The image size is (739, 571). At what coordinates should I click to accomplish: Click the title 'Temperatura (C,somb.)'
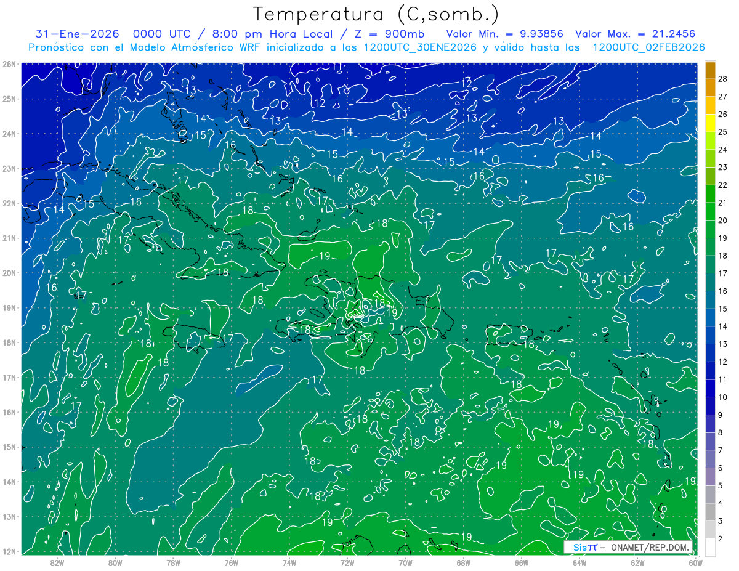pos(376,14)
